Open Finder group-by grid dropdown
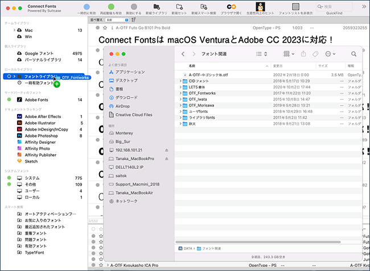 pyautogui.click(x=289, y=54)
